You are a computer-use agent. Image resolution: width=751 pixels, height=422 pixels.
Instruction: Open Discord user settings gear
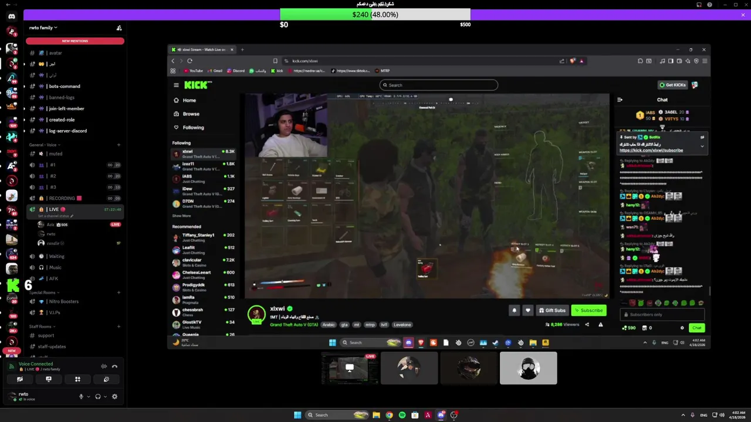coord(114,397)
